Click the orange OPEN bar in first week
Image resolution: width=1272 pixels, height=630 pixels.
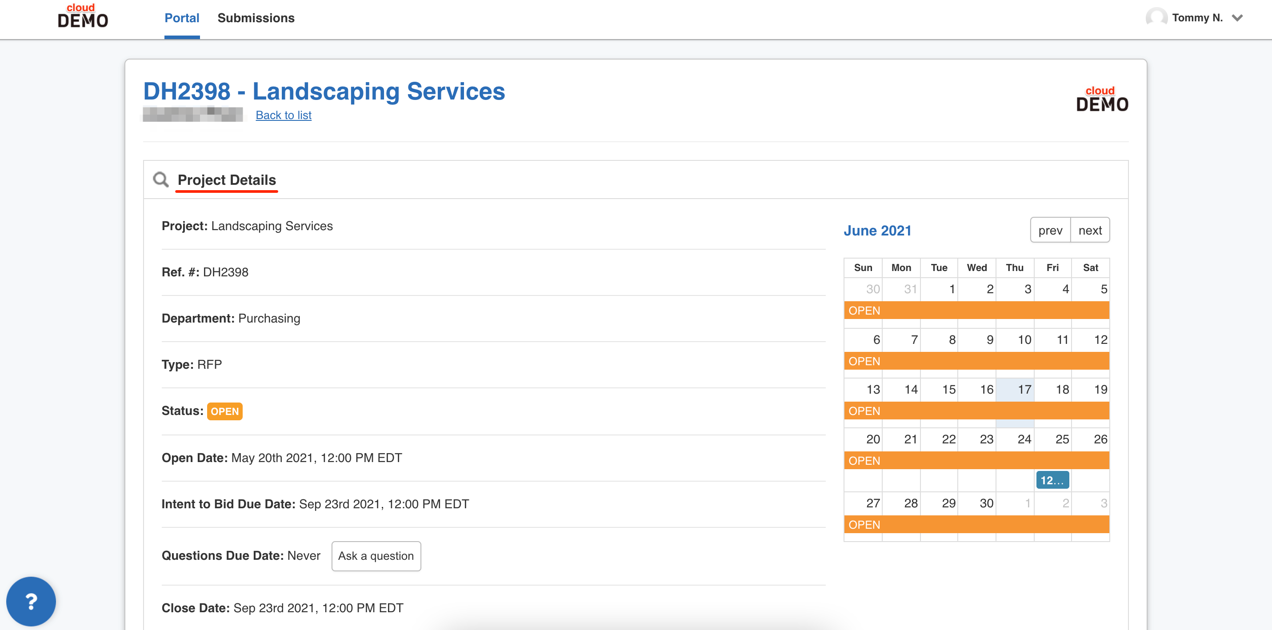coord(976,311)
